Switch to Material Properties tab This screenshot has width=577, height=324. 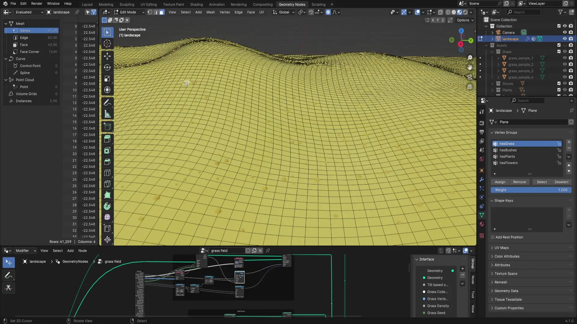click(x=482, y=224)
